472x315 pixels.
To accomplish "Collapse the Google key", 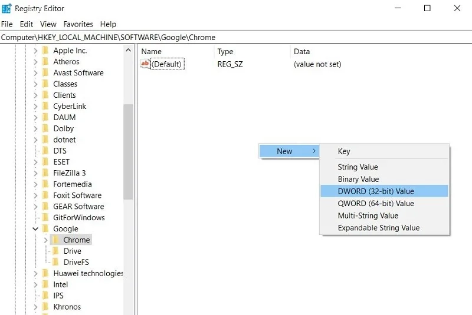I will (35, 229).
